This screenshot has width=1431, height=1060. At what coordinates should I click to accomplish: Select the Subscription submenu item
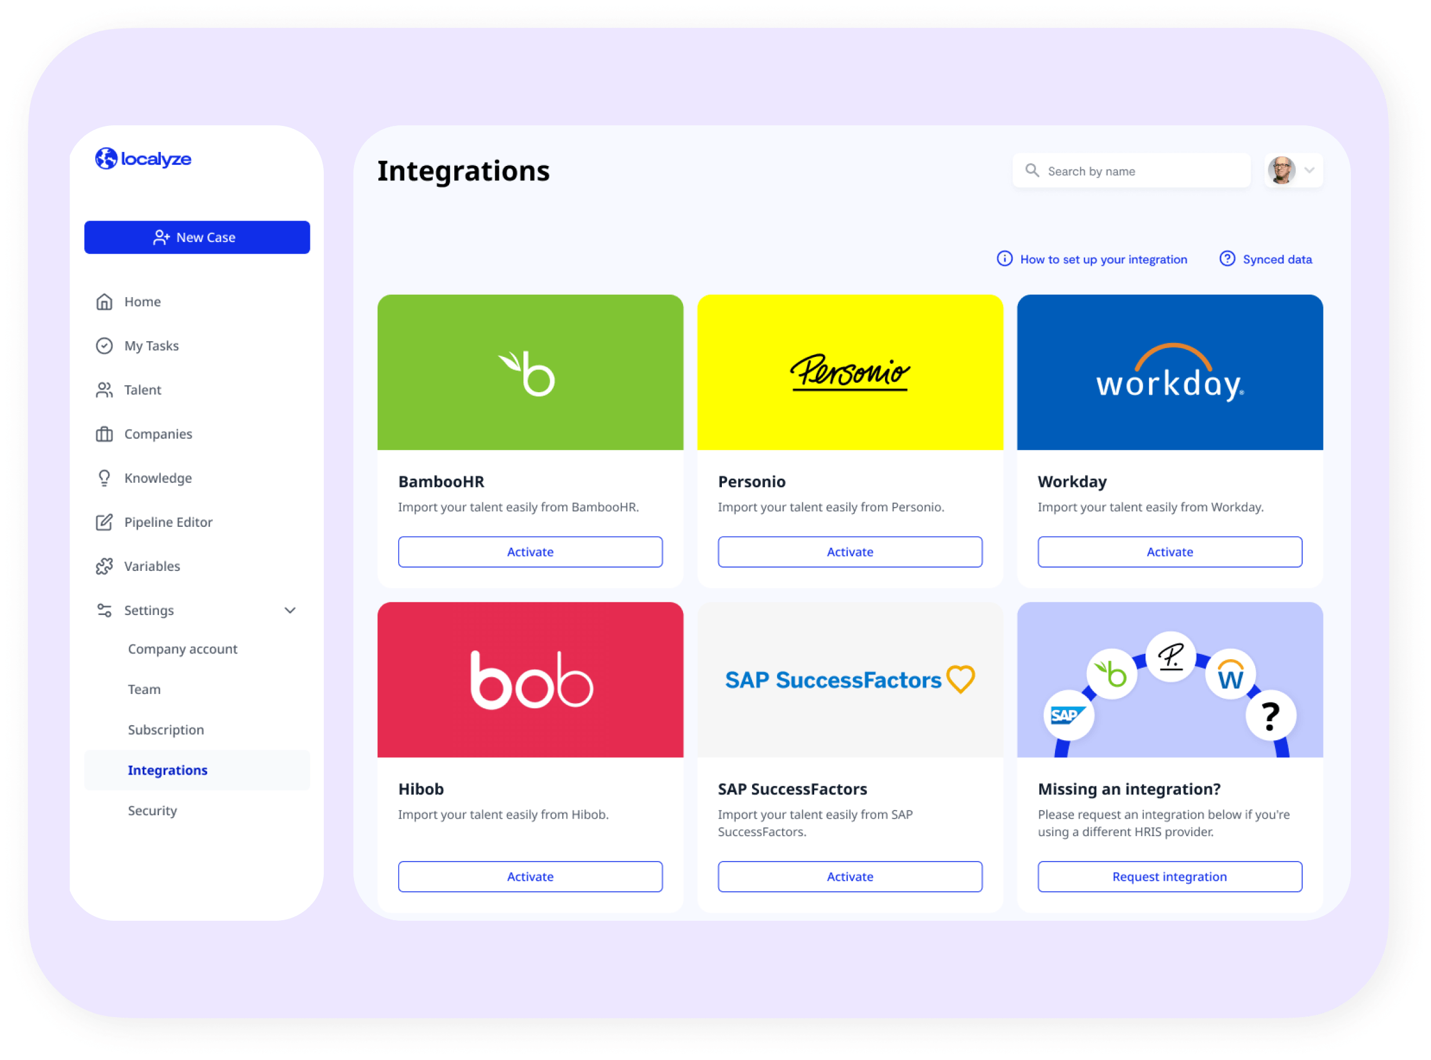point(165,729)
